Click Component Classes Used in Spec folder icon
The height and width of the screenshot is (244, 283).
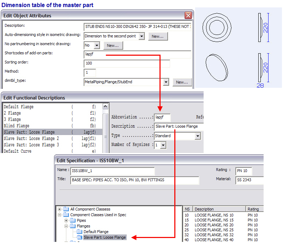(66, 215)
